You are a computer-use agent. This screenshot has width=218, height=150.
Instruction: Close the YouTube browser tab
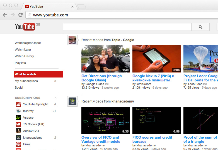[x=72, y=7]
